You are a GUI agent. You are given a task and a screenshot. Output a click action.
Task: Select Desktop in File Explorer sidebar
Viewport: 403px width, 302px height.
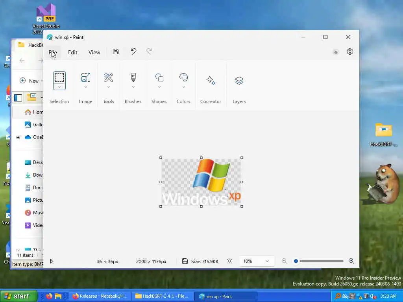(34, 162)
